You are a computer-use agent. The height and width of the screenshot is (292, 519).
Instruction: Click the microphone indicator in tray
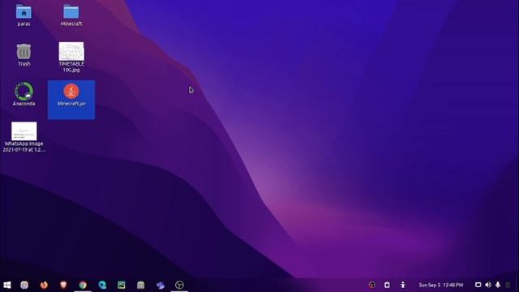click(x=498, y=285)
